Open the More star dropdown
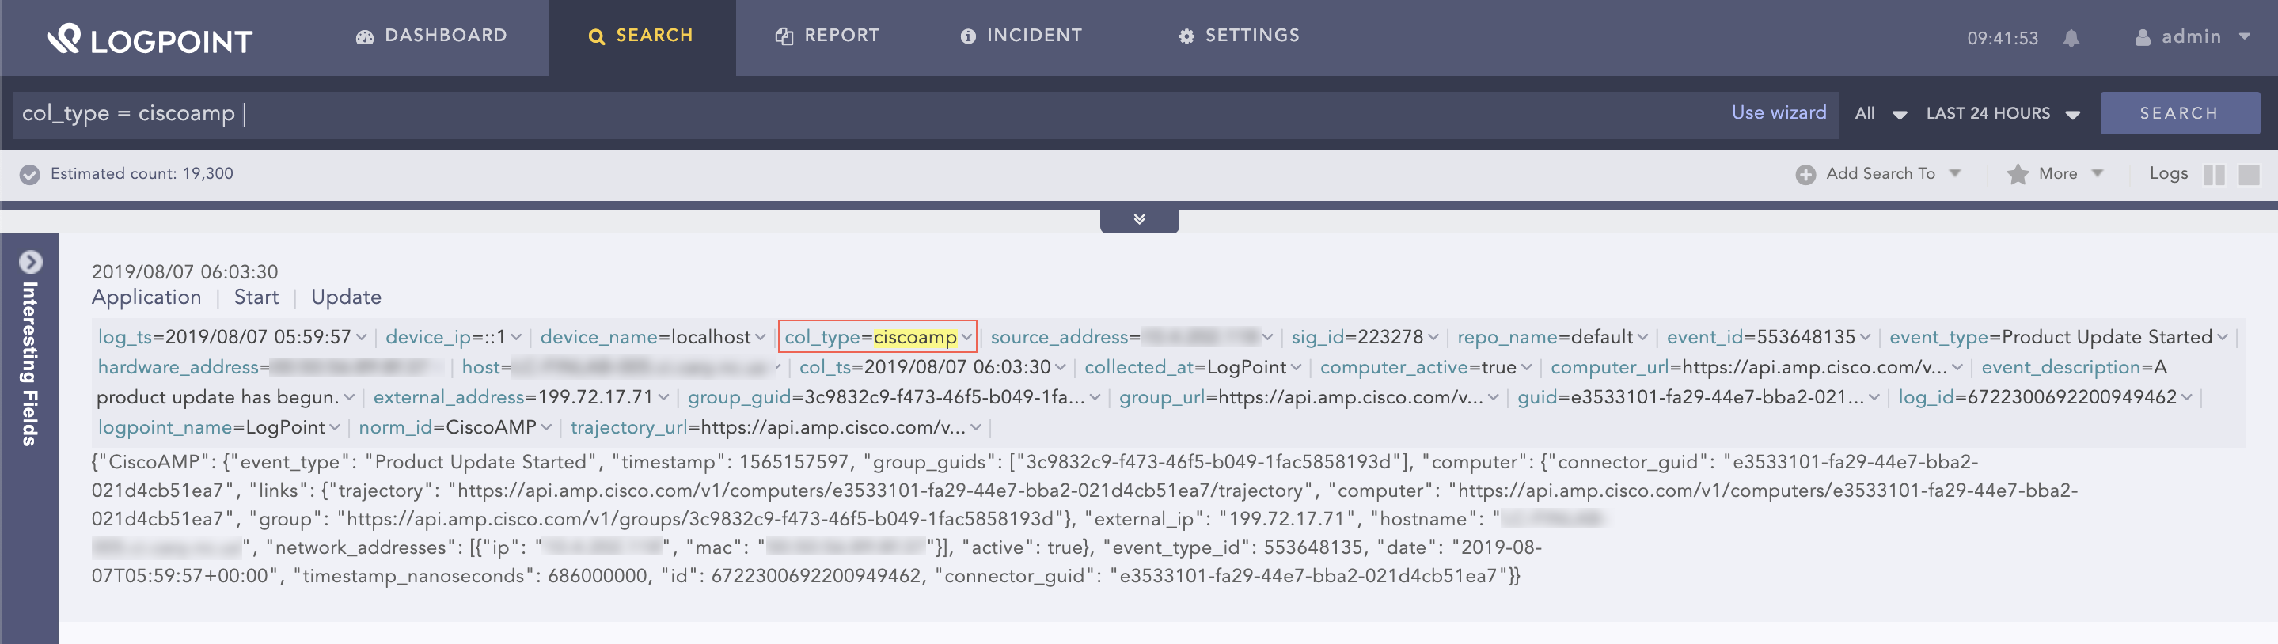This screenshot has width=2278, height=644. pos(2056,174)
